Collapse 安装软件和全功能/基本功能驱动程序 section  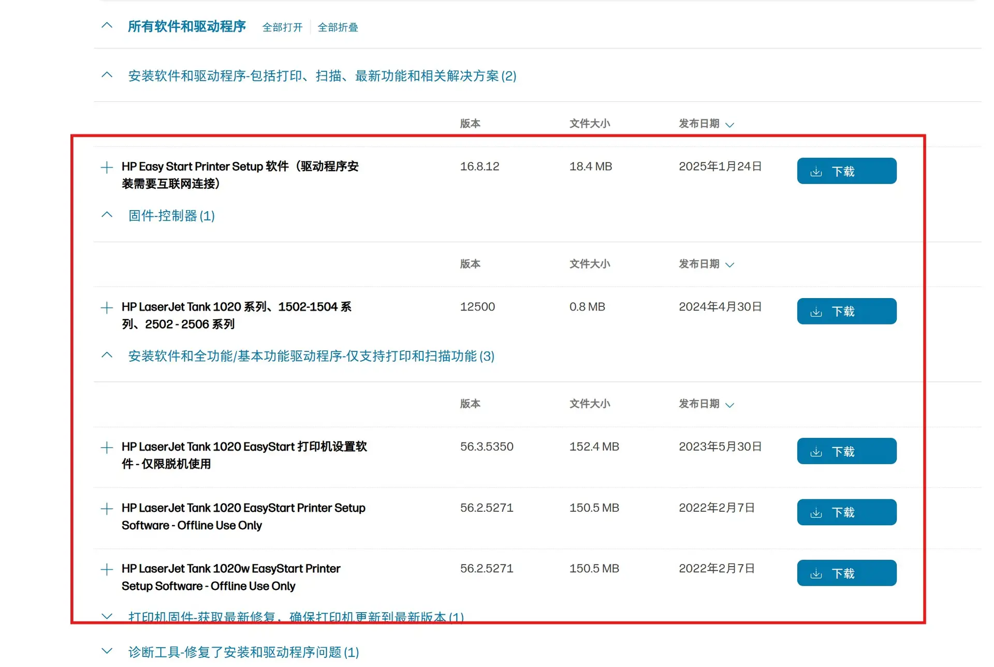pos(107,355)
